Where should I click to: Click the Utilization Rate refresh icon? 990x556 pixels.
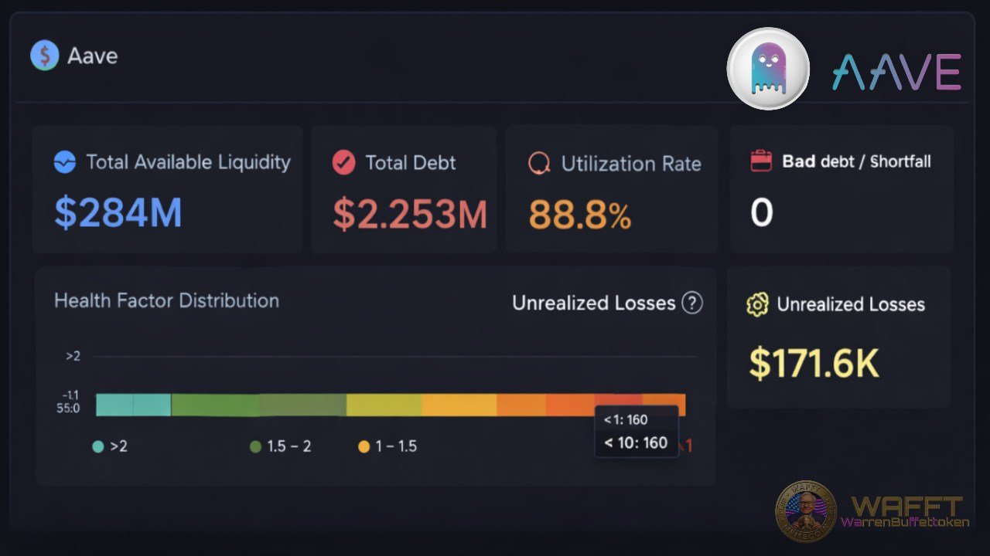click(538, 163)
